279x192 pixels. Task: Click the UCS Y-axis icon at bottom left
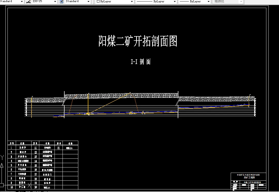[x=3, y=157]
